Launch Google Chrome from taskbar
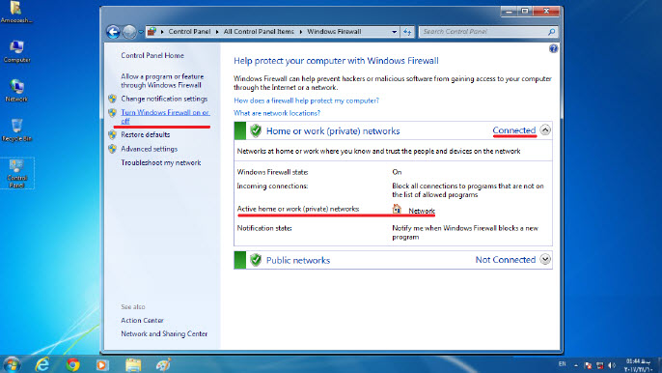The height and width of the screenshot is (373, 662). pyautogui.click(x=72, y=364)
